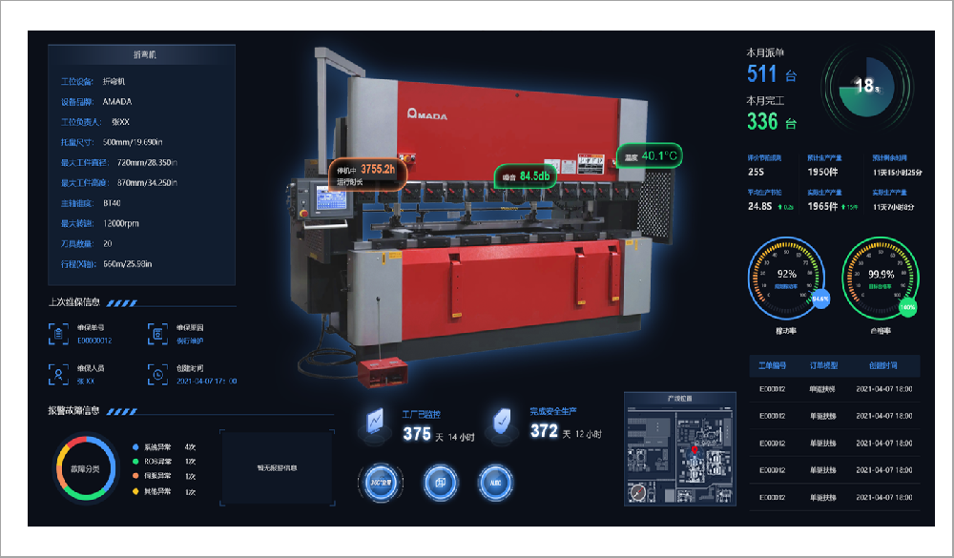
Task: Click the 设备品牌 AMADA row
Action: pos(96,102)
